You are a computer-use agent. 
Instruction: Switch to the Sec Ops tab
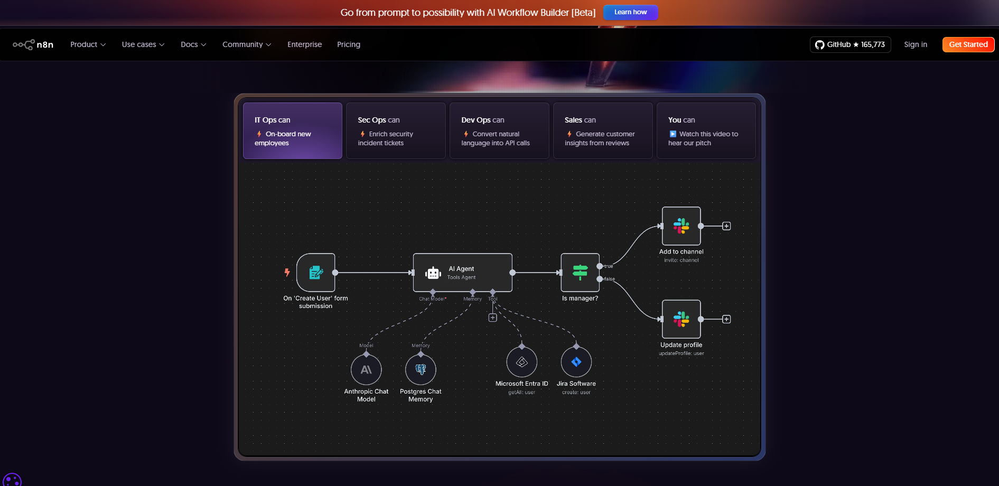tap(396, 131)
